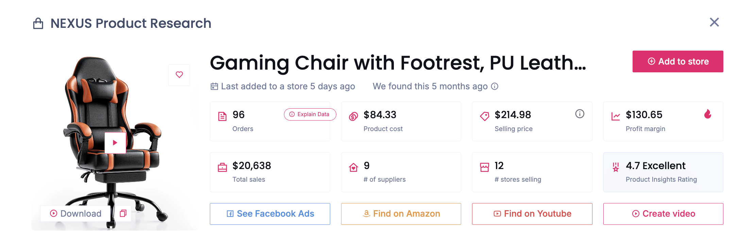755x235 pixels.
Task: Click the profit margin flame icon
Action: point(707,114)
